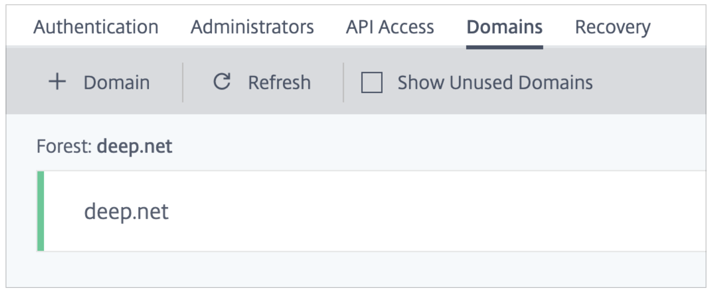Click the circular Refresh arrow icon
This screenshot has height=293, width=712.
[222, 83]
